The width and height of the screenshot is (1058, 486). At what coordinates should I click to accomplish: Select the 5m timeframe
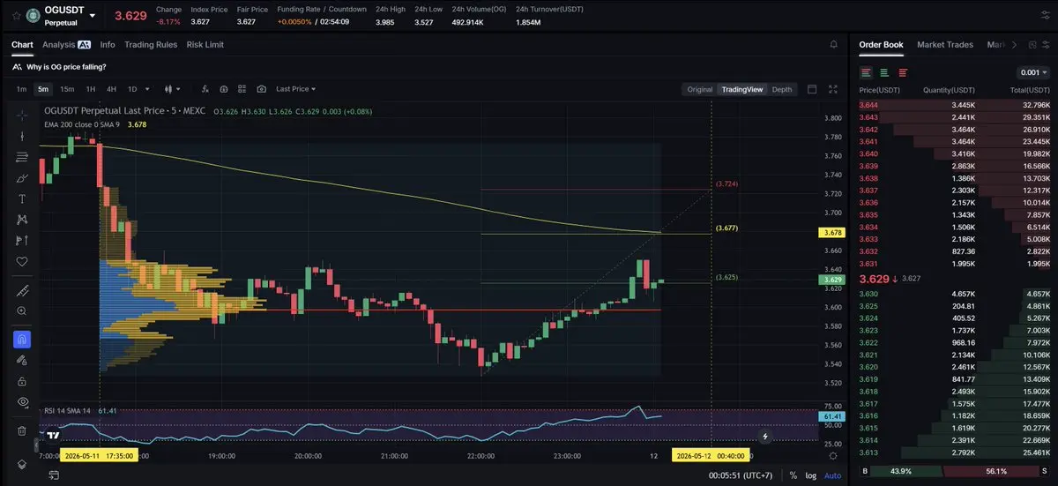click(x=42, y=89)
